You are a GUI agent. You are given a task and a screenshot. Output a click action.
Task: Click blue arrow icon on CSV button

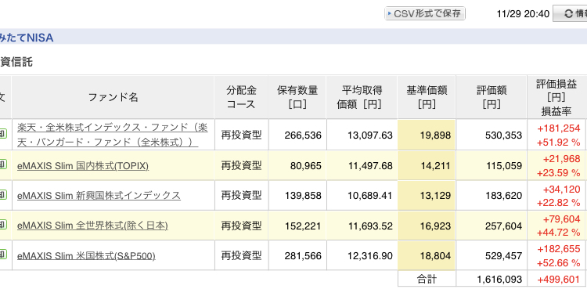click(390, 13)
